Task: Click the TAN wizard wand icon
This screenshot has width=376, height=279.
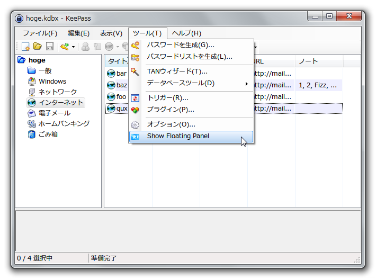Action: coord(135,71)
